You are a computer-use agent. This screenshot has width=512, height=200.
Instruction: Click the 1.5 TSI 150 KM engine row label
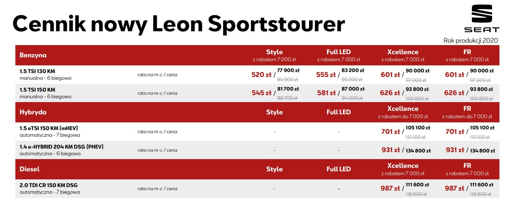tap(37, 90)
